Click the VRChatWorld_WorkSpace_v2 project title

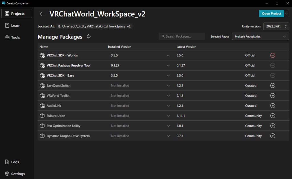pyautogui.click(x=98, y=14)
